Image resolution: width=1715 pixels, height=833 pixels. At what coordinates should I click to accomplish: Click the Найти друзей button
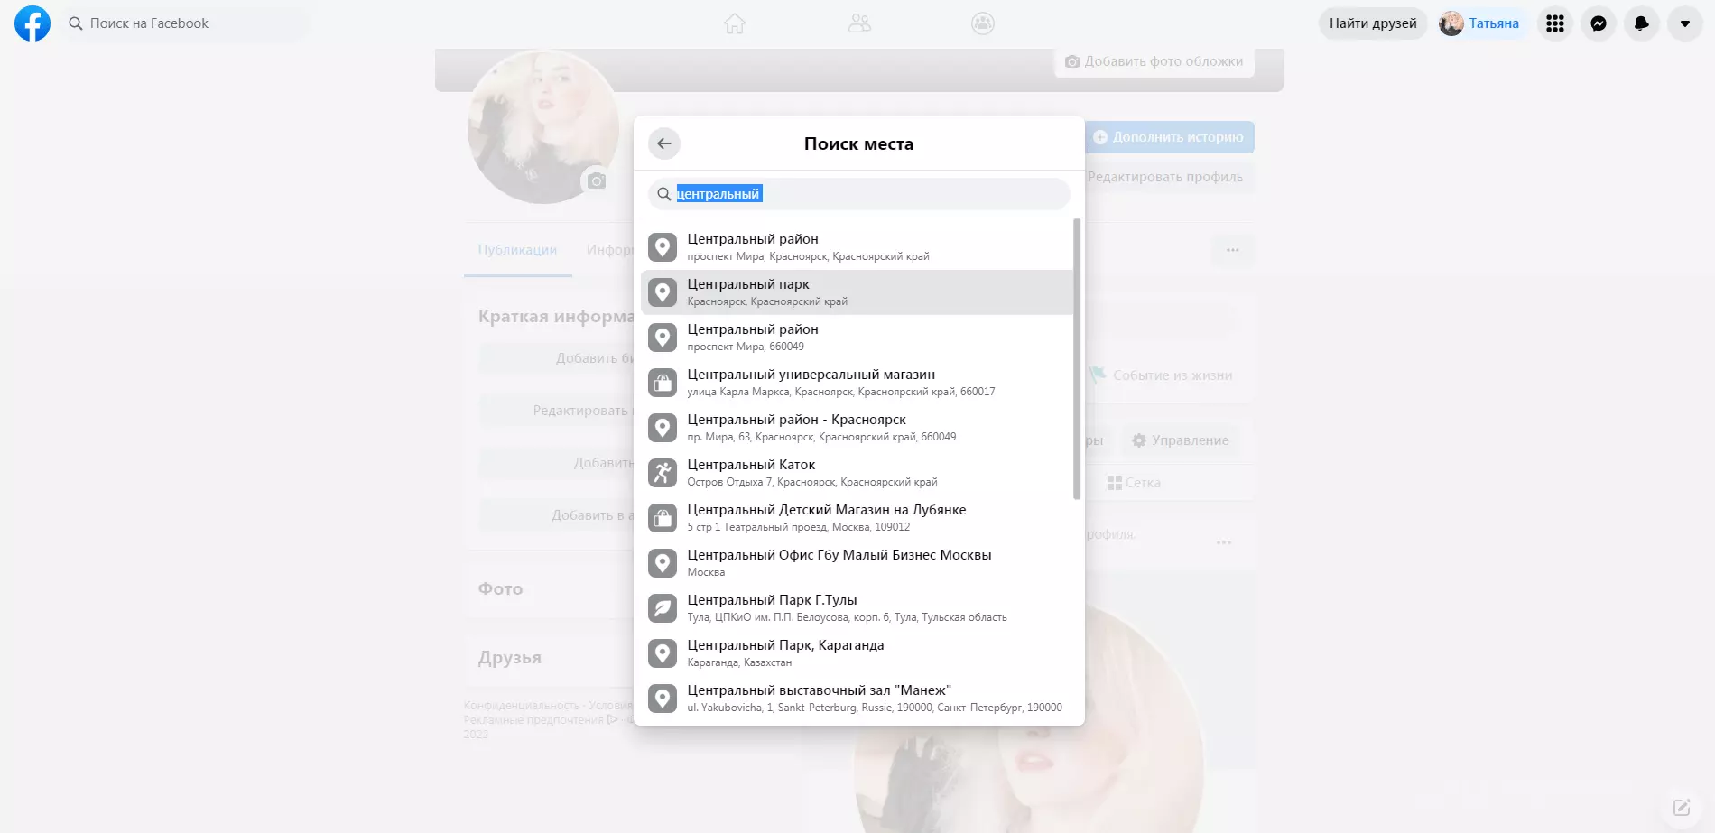coord(1373,23)
